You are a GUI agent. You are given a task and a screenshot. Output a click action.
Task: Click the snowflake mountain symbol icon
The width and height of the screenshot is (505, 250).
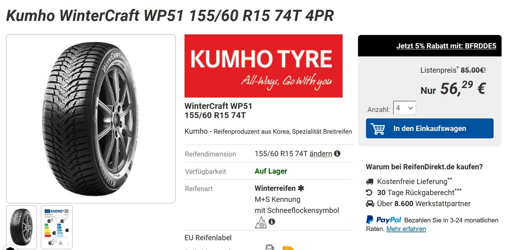(261, 223)
